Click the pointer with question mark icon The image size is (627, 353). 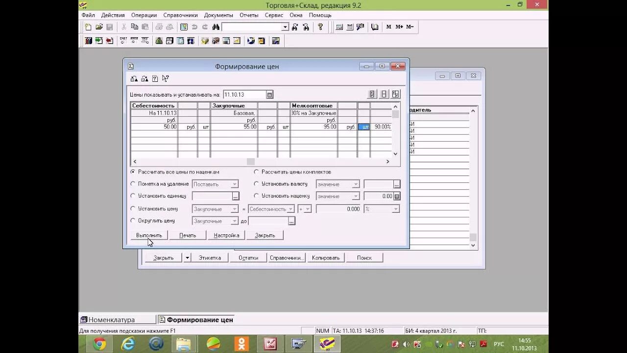click(166, 78)
